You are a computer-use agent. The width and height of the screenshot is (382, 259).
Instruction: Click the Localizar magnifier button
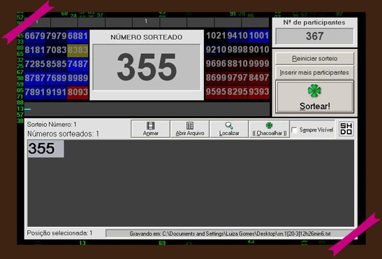pos(229,129)
